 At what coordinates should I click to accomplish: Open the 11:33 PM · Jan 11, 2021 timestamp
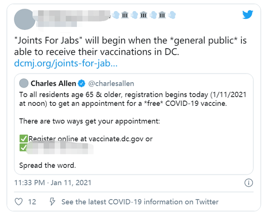53,183
